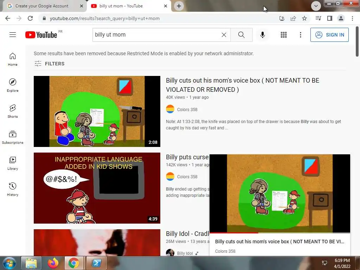This screenshot has width=360, height=270.
Task: Click the miniplayer video preview
Action: click(x=279, y=193)
